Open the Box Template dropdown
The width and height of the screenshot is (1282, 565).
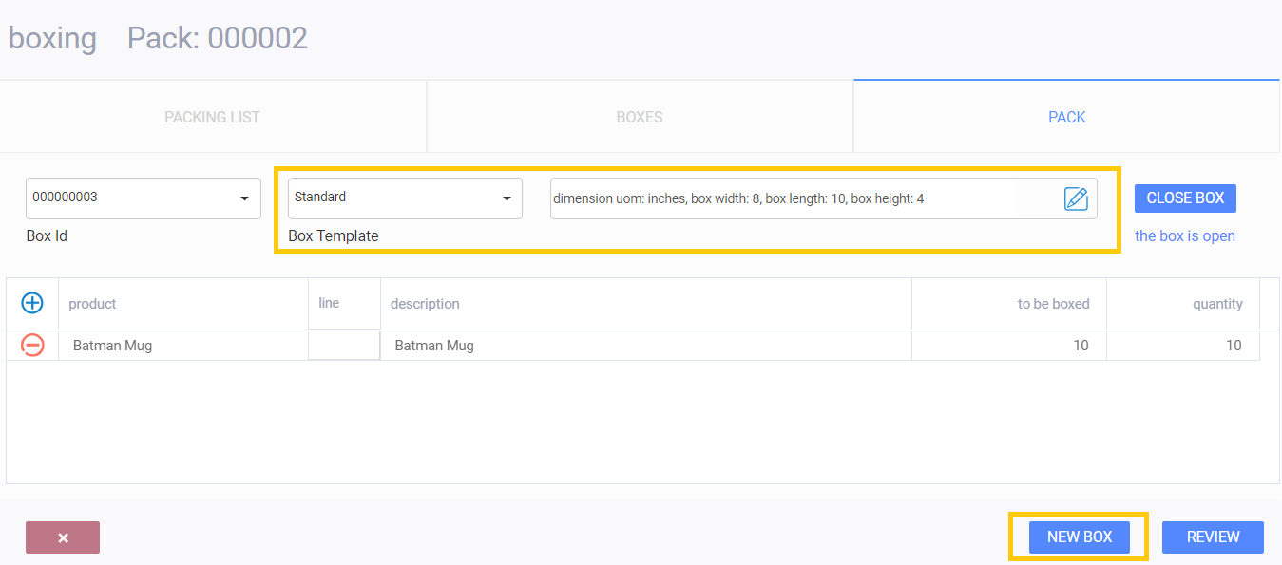405,198
